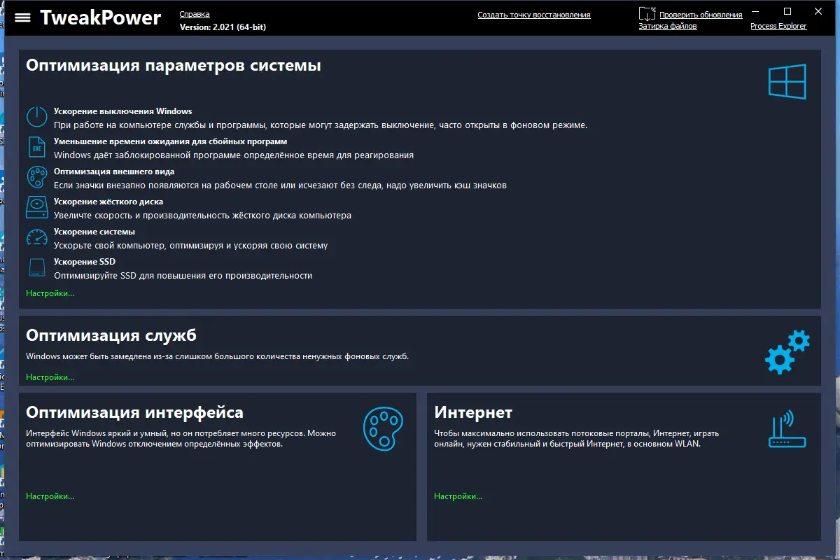Open the hamburger menu next to TweakPower
The width and height of the screenshot is (840, 560).
(x=23, y=17)
